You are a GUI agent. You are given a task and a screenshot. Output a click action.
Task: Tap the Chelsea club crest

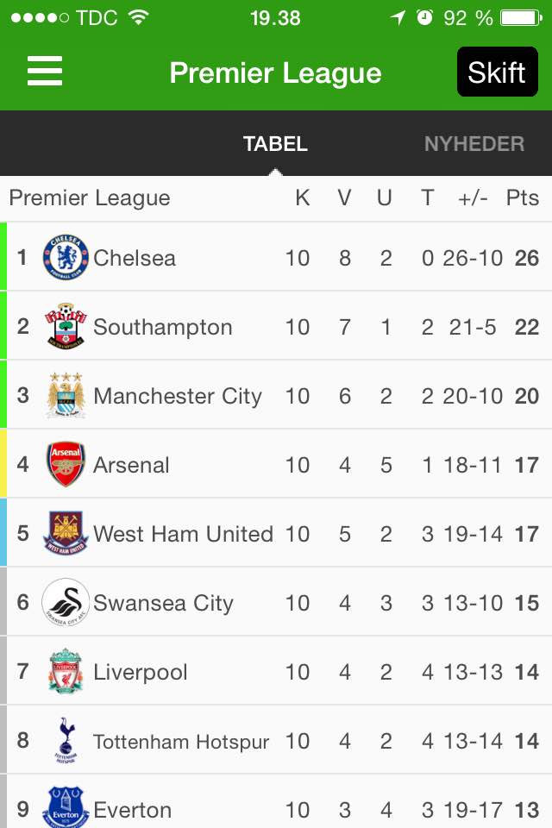coord(66,258)
